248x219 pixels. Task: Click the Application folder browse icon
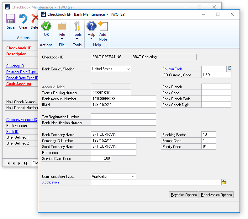pos(224,182)
